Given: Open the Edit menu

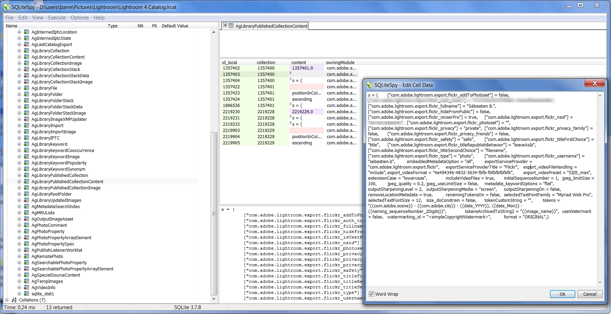Looking at the screenshot, I should point(23,18).
